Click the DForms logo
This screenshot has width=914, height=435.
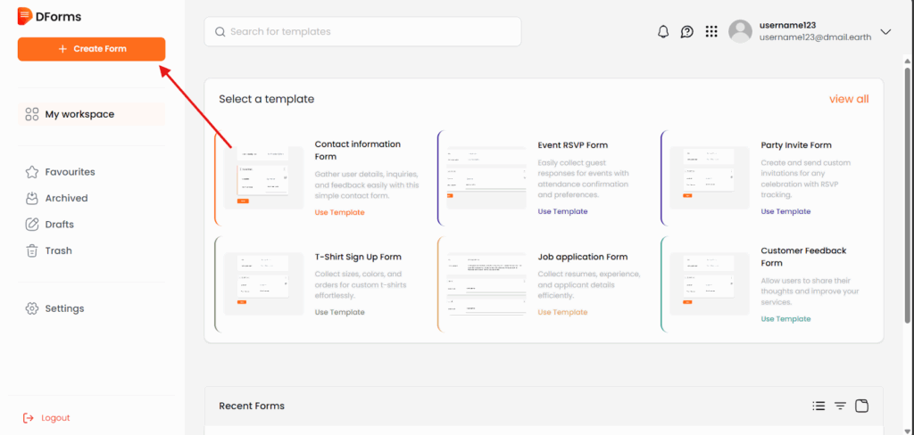pos(50,16)
